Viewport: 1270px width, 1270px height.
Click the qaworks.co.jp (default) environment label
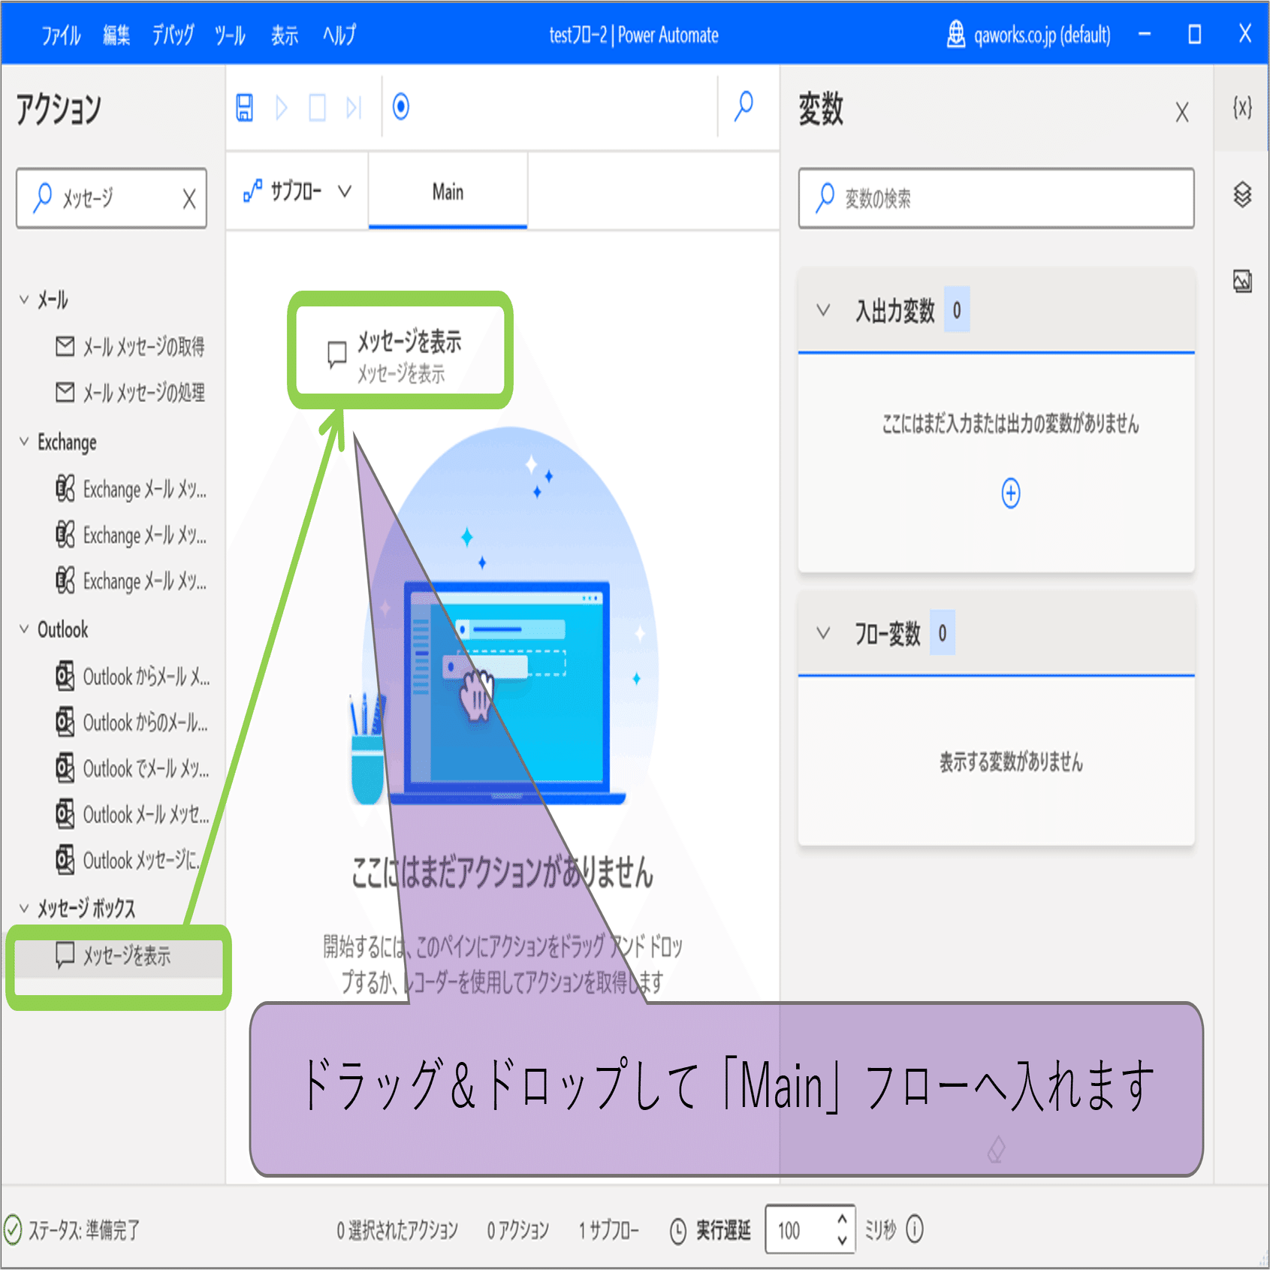pyautogui.click(x=1042, y=35)
